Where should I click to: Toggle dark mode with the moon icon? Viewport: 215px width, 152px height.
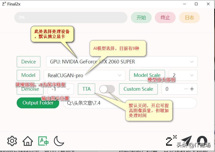click(x=59, y=141)
